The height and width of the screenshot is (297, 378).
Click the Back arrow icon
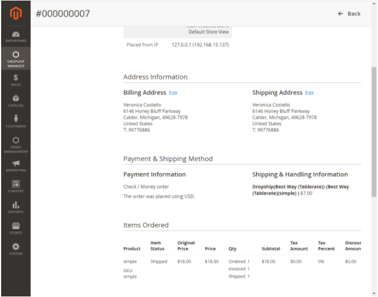tap(340, 14)
